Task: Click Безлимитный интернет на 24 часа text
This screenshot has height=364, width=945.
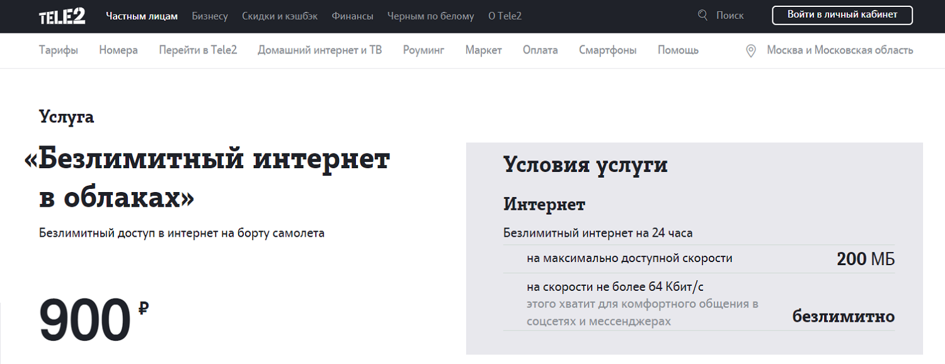Action: [598, 233]
